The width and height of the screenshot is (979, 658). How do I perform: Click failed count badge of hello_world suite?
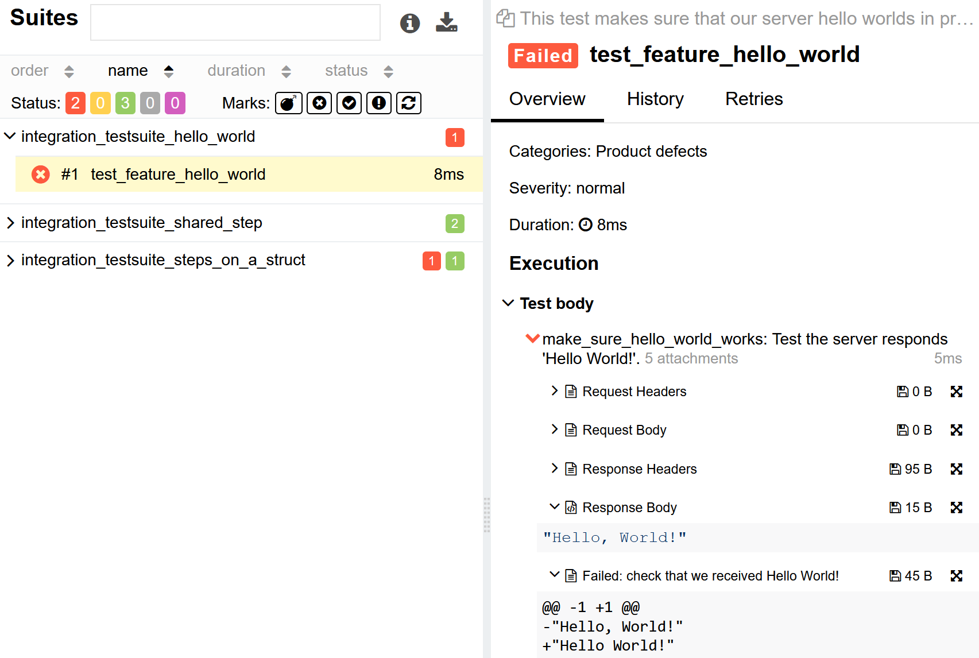tap(455, 137)
